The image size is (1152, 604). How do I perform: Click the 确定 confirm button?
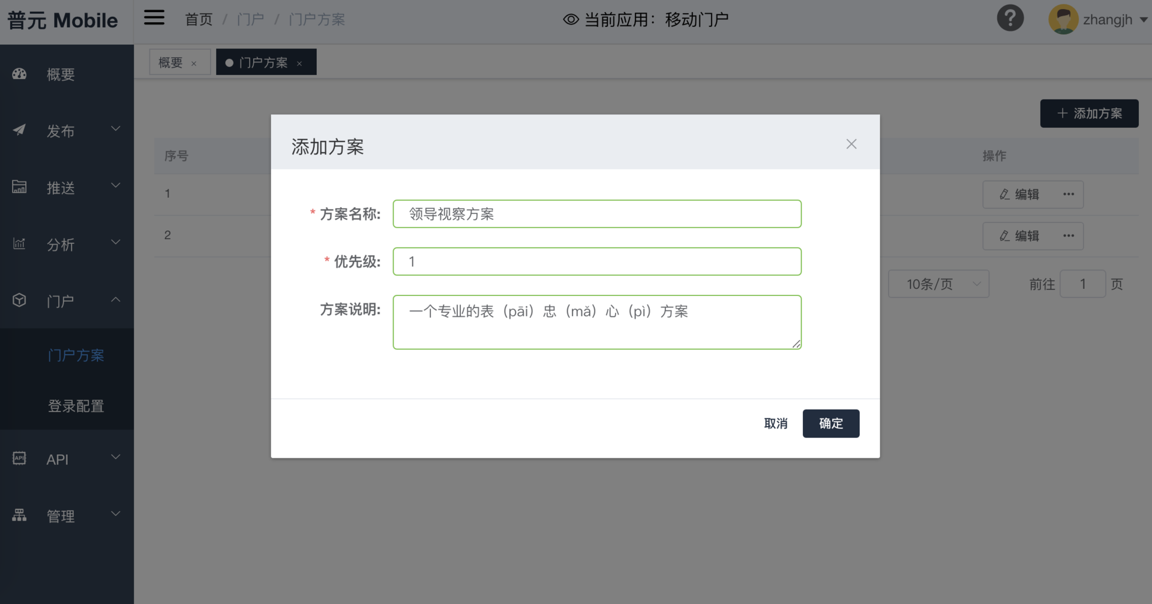(830, 424)
